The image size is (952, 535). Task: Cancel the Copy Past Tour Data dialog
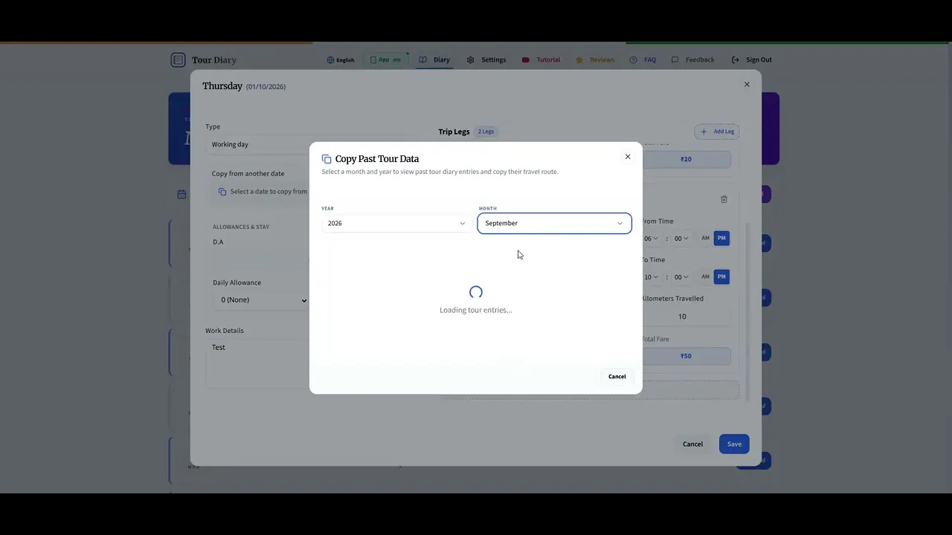(x=617, y=377)
